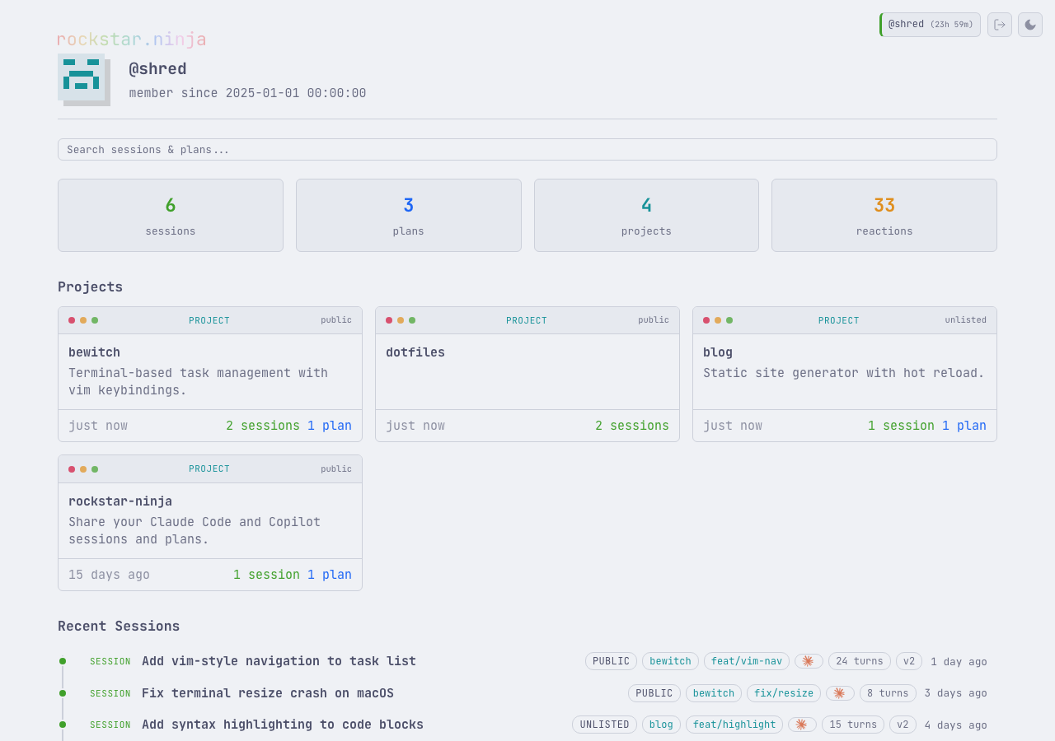Image resolution: width=1055 pixels, height=741 pixels.
Task: Click the spark icon on syntax highlighting session
Action: pyautogui.click(x=801, y=725)
